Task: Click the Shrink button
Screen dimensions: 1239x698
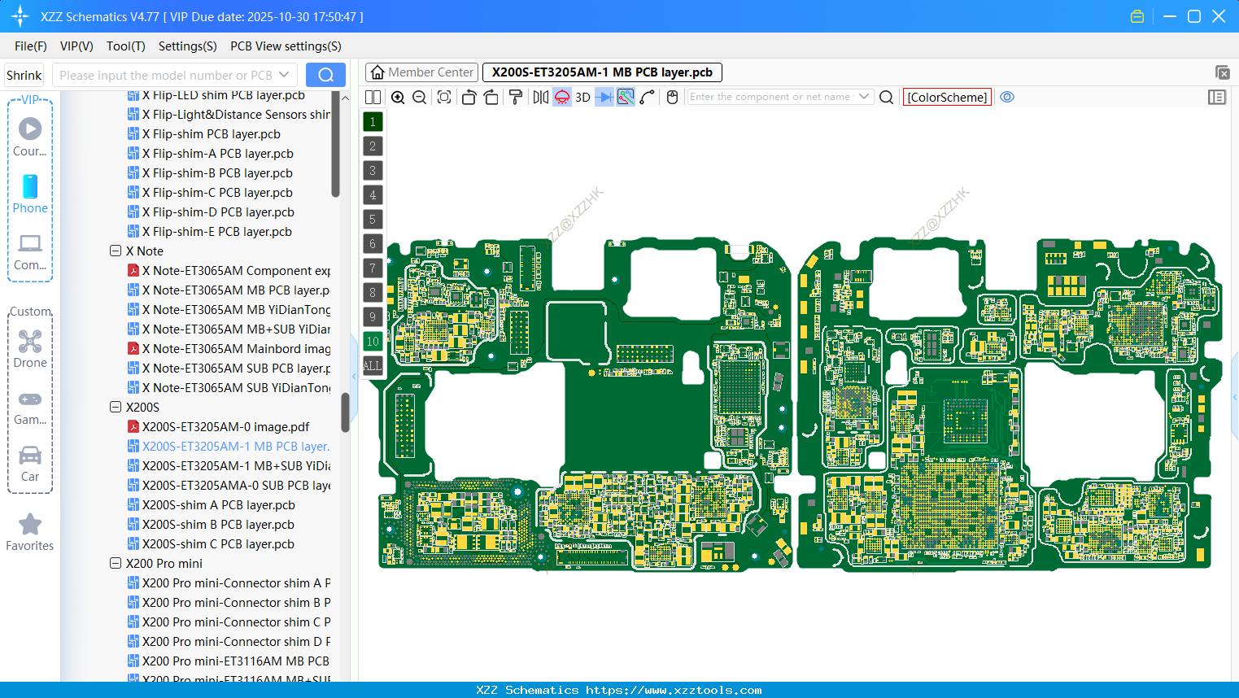Action: tap(24, 75)
